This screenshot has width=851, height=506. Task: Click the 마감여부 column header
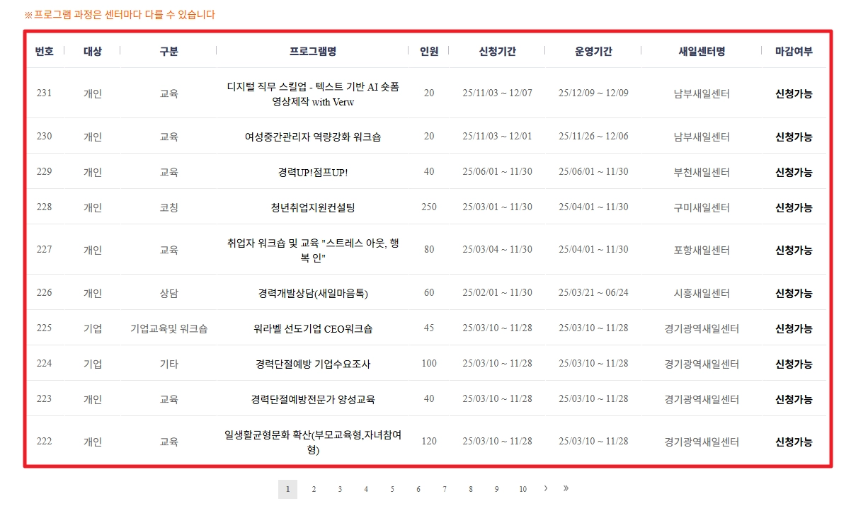[x=793, y=50]
